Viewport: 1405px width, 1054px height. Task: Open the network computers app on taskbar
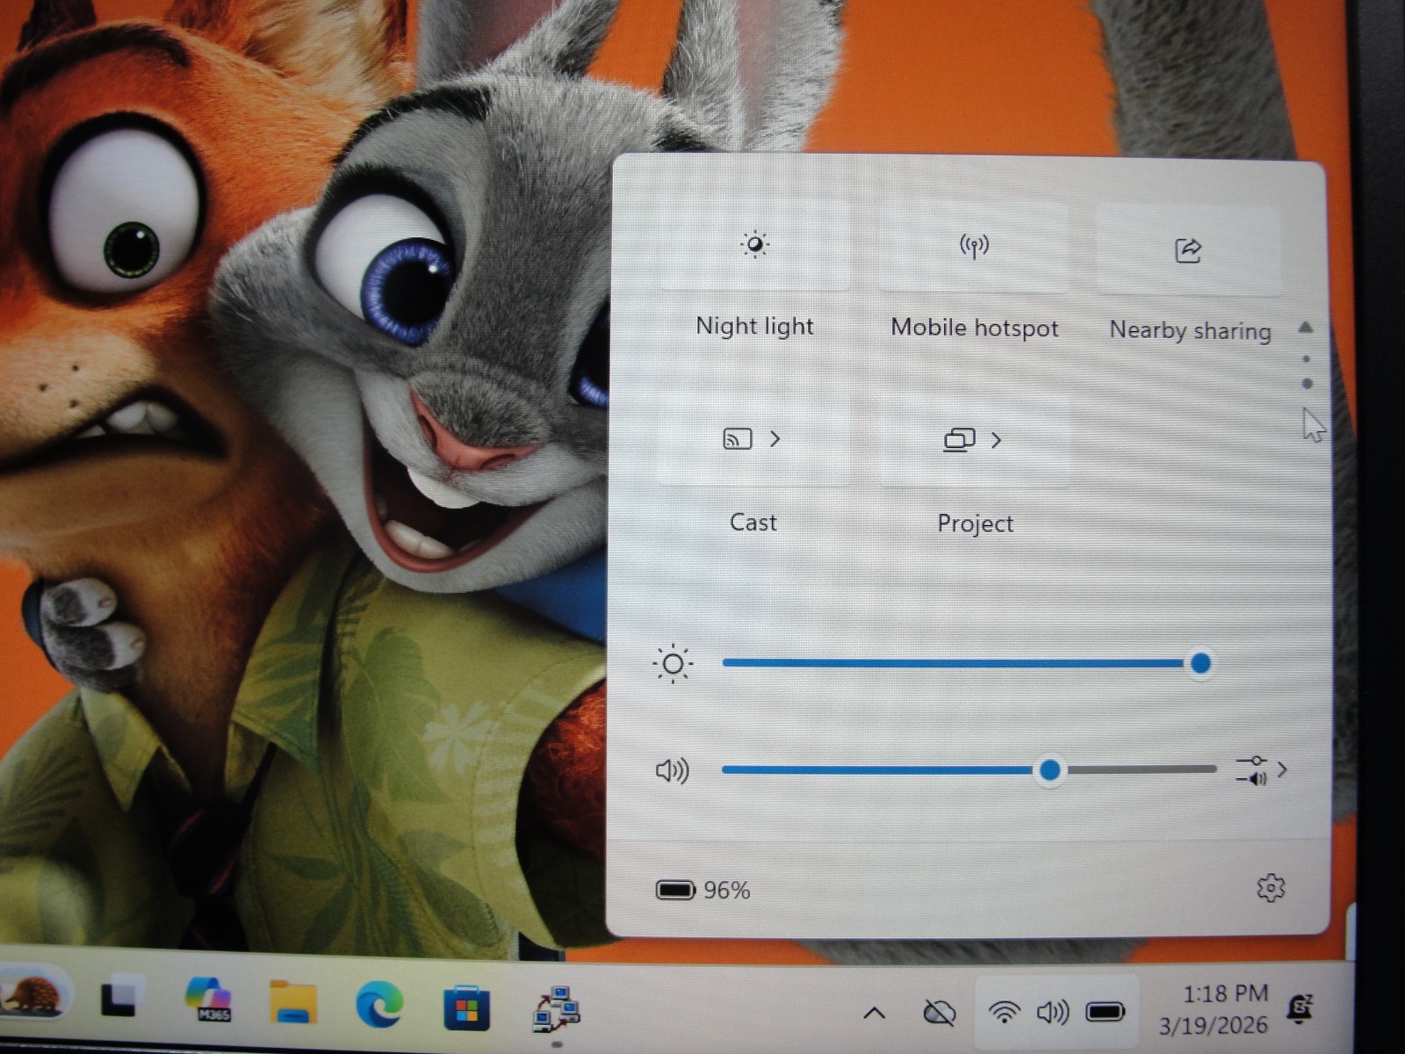click(556, 1008)
